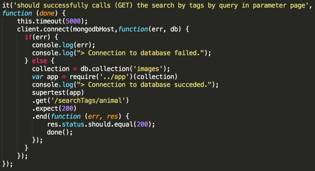The image size is (315, 171).
Task: Click the test description string after it(
Action: click(x=161, y=6)
